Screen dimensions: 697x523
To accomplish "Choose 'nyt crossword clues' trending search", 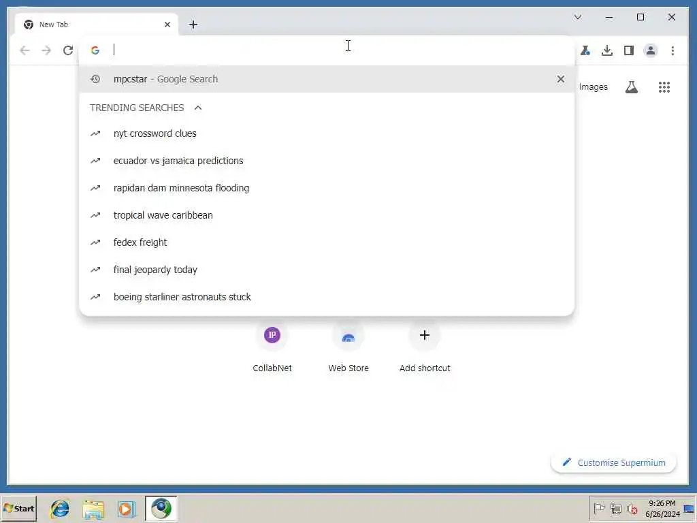I will click(327, 133).
